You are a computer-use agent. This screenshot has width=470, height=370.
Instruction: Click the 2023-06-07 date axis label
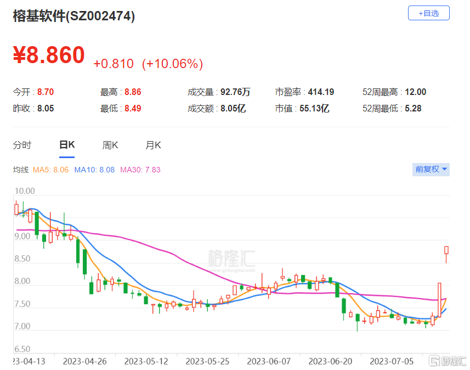269,361
